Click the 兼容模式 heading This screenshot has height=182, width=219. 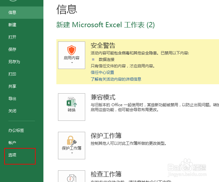pyautogui.click(x=103, y=97)
